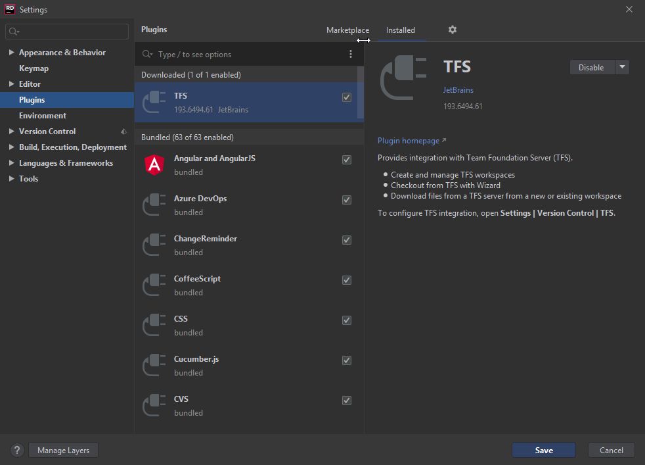Expand Languages & Frameworks arrow
The image size is (645, 465).
pyautogui.click(x=12, y=162)
